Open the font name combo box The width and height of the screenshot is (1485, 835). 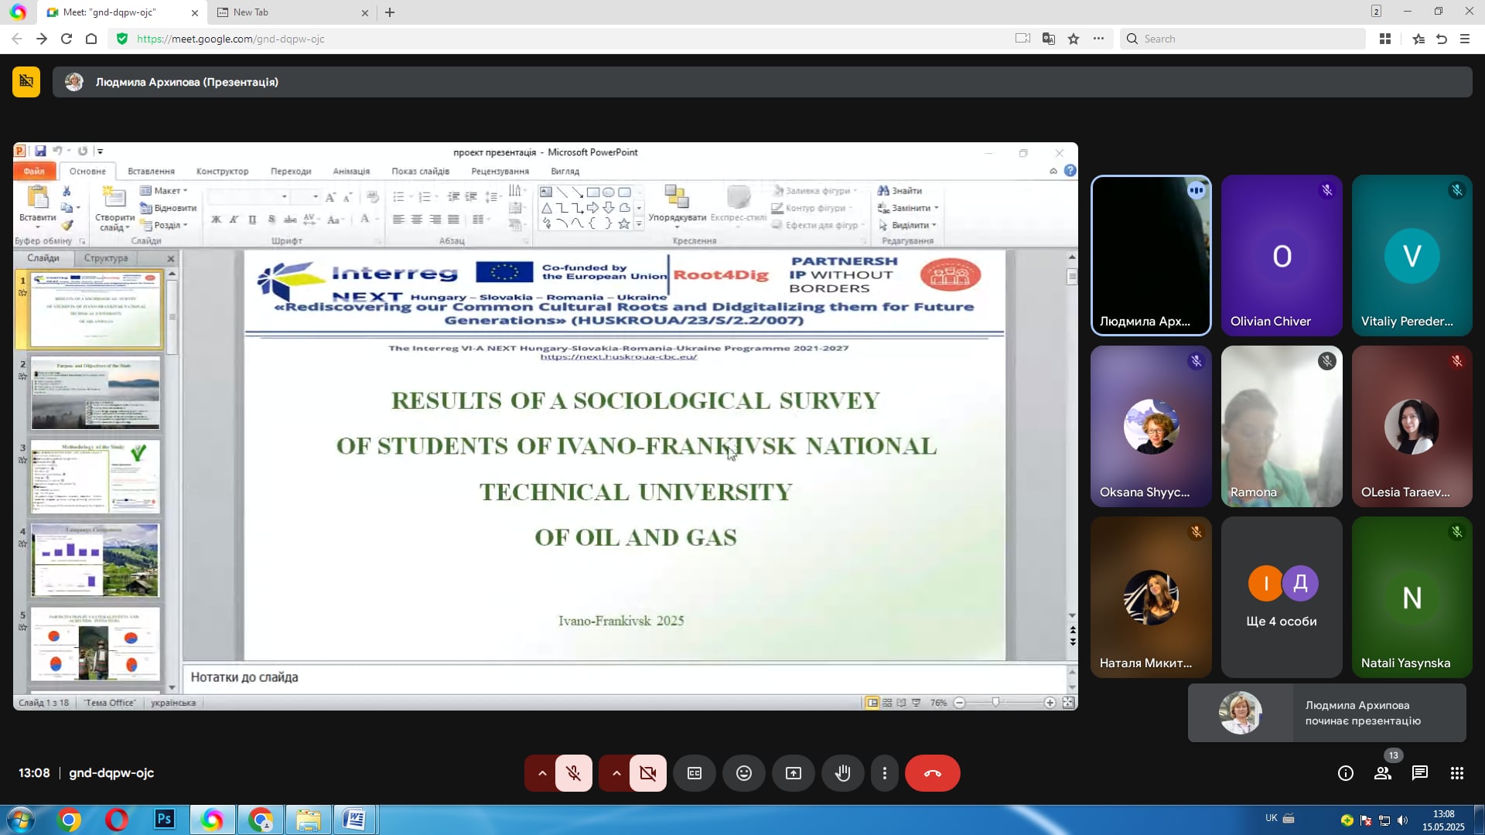247,196
